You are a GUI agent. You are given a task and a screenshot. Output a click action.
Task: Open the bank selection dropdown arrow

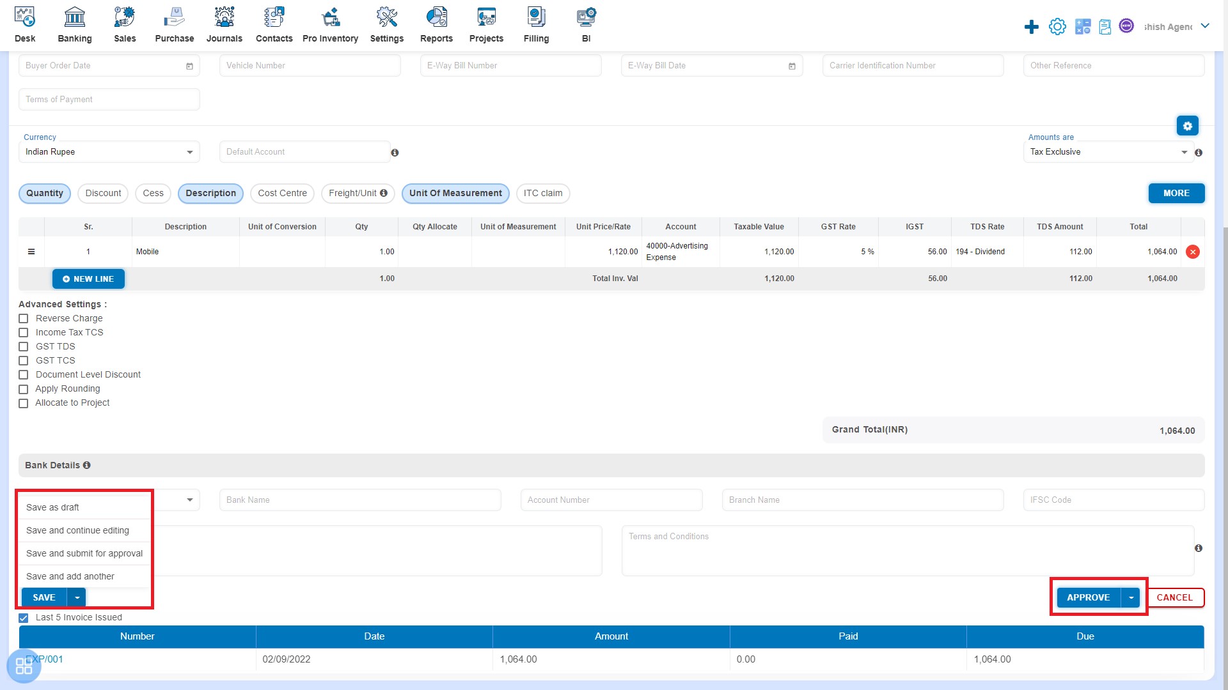(190, 500)
